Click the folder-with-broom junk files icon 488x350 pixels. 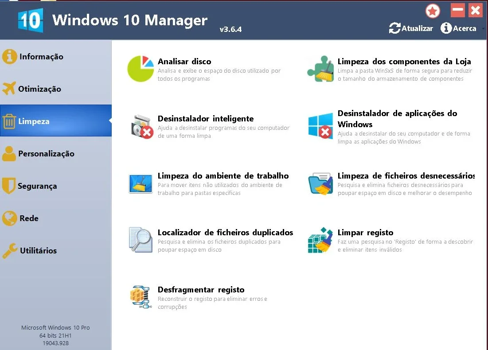pyautogui.click(x=320, y=183)
